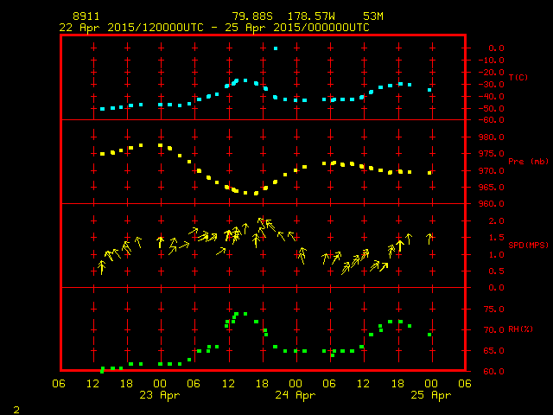Click the 25 Apr date label
The image size is (553, 415).
click(431, 395)
